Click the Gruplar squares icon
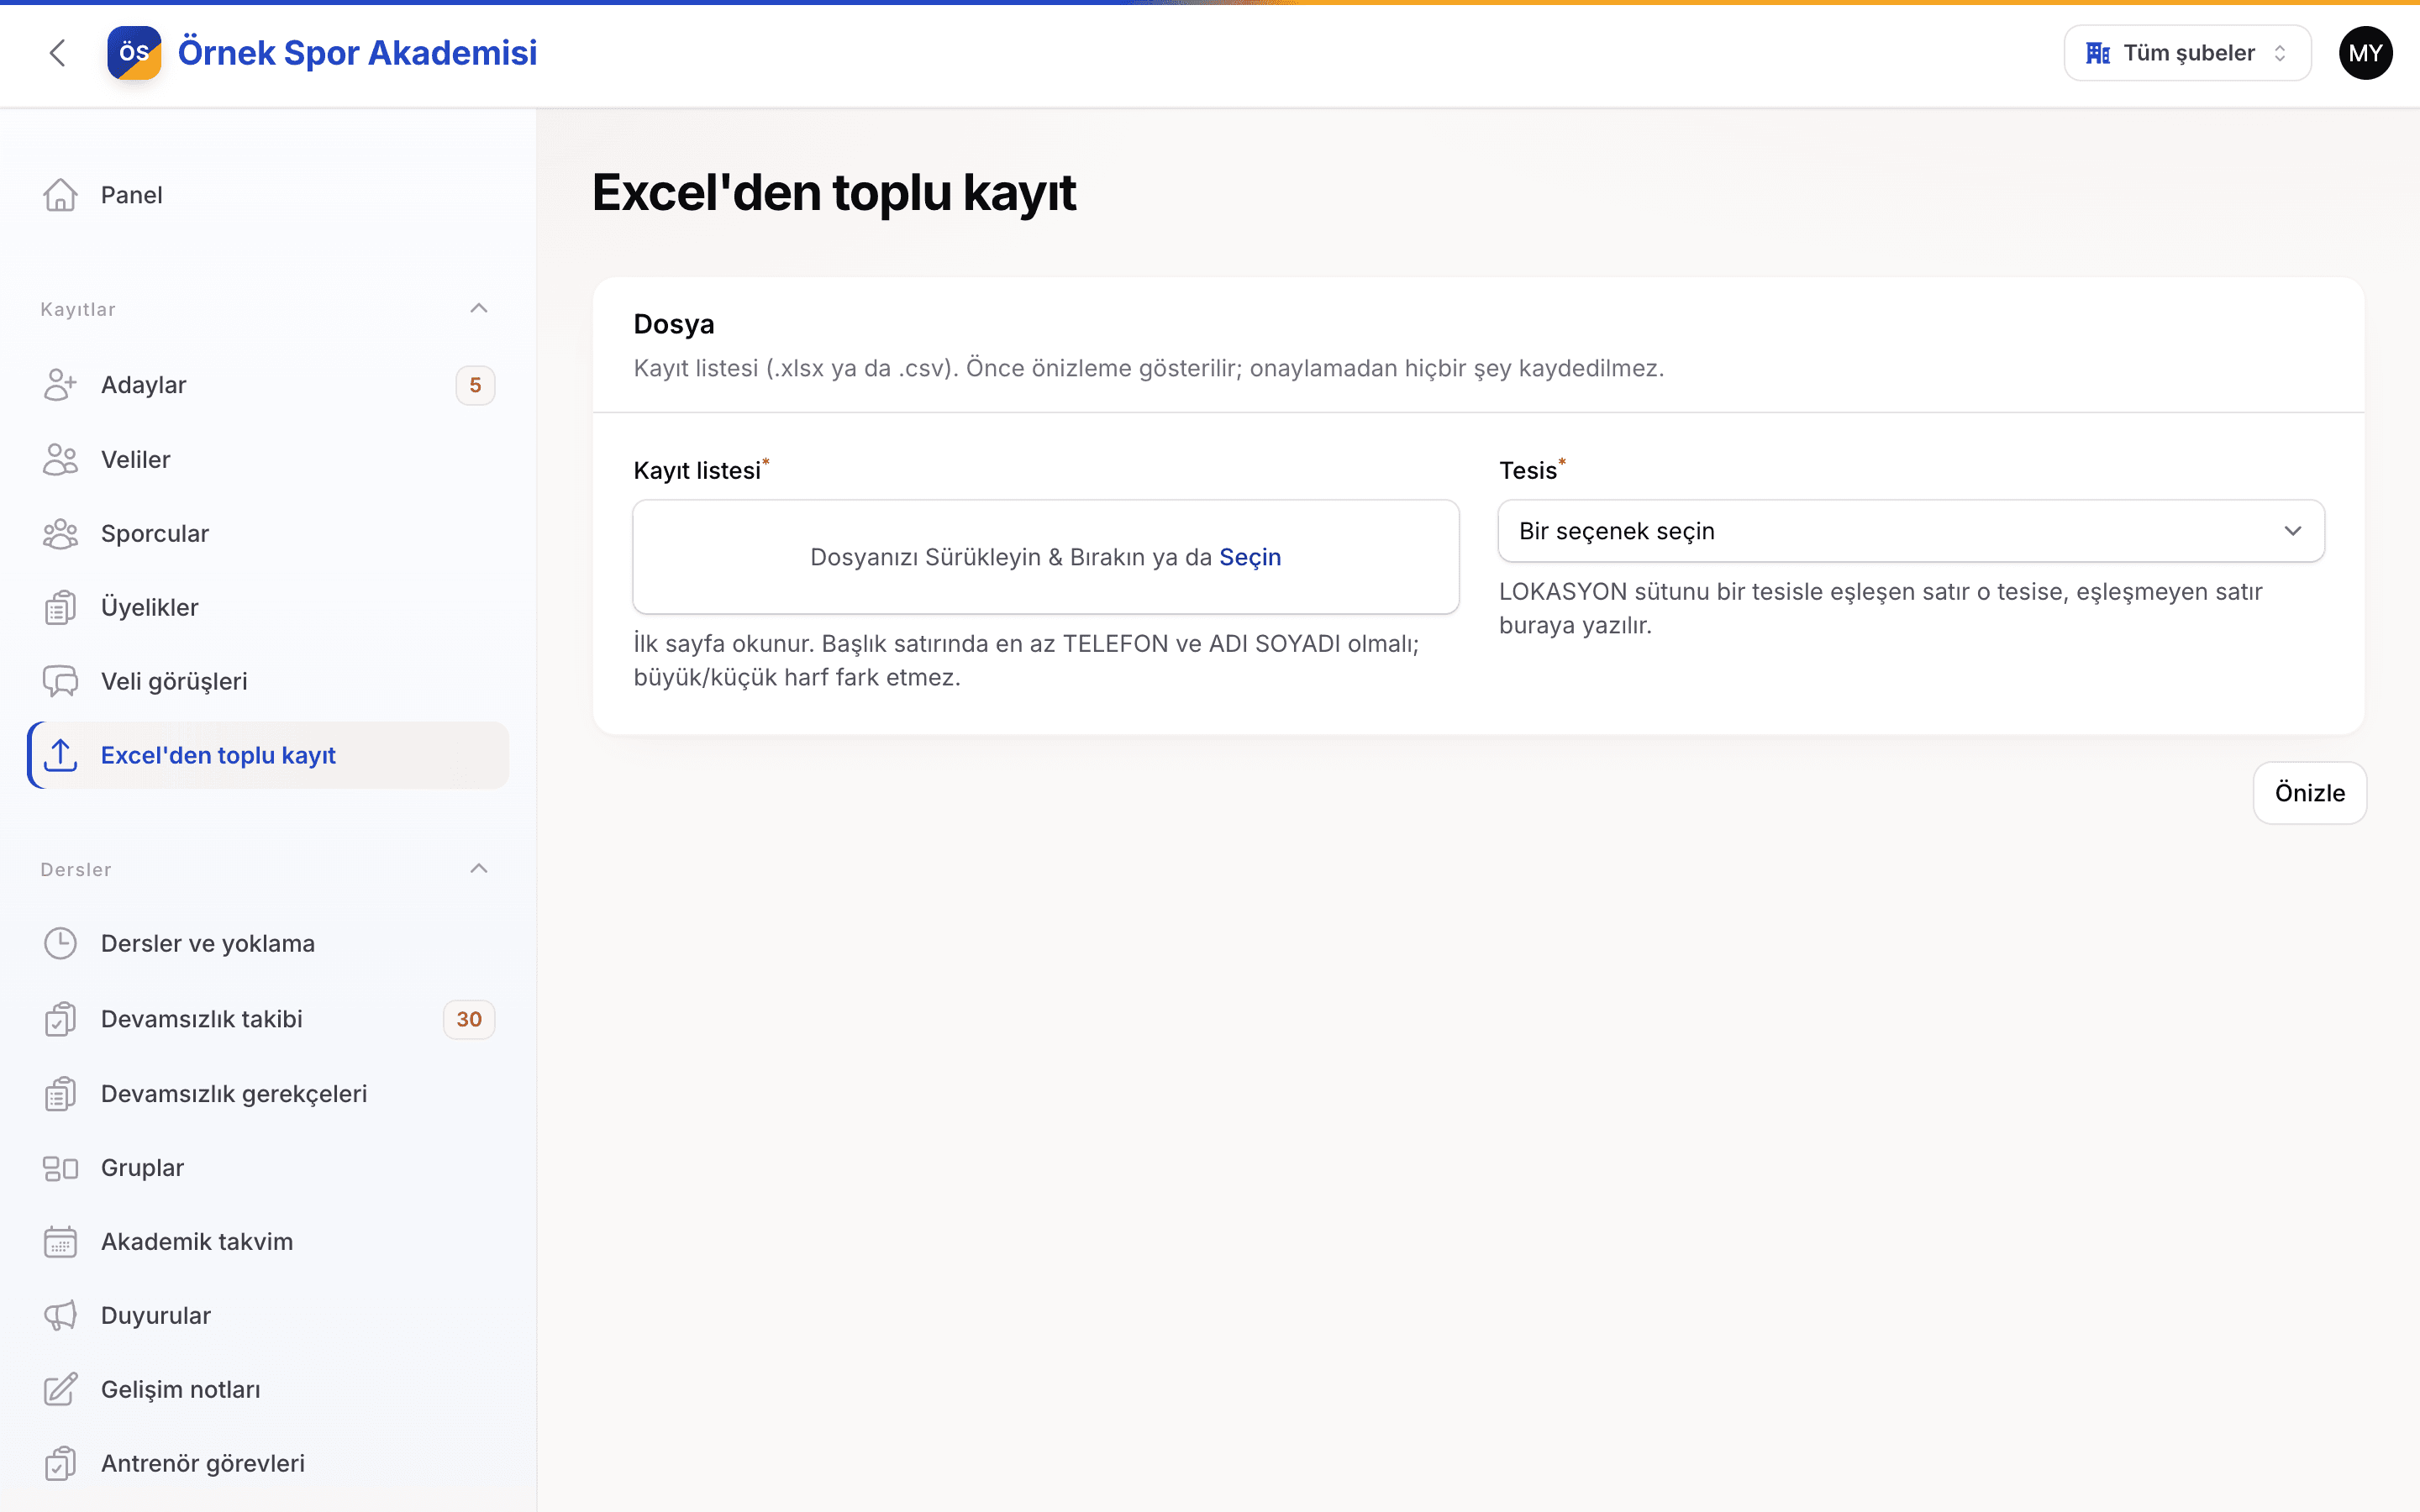 pos(60,1167)
